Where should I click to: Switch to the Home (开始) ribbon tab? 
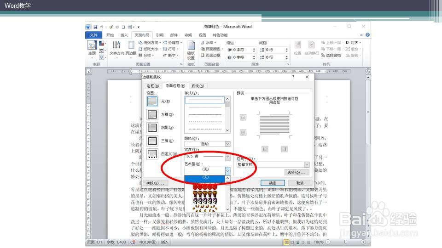pos(110,35)
